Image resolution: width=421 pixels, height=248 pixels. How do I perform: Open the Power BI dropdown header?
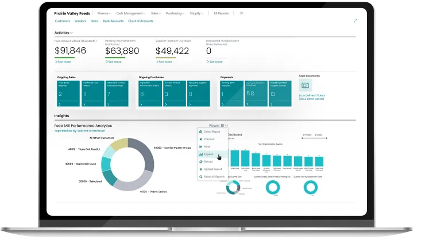pyautogui.click(x=218, y=125)
